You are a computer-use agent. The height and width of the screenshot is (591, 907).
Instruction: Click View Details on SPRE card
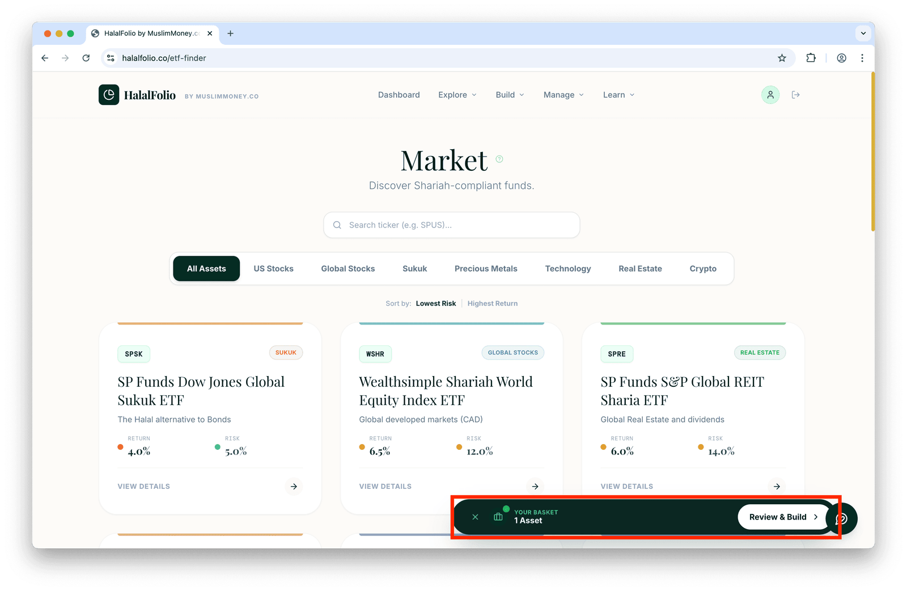627,487
